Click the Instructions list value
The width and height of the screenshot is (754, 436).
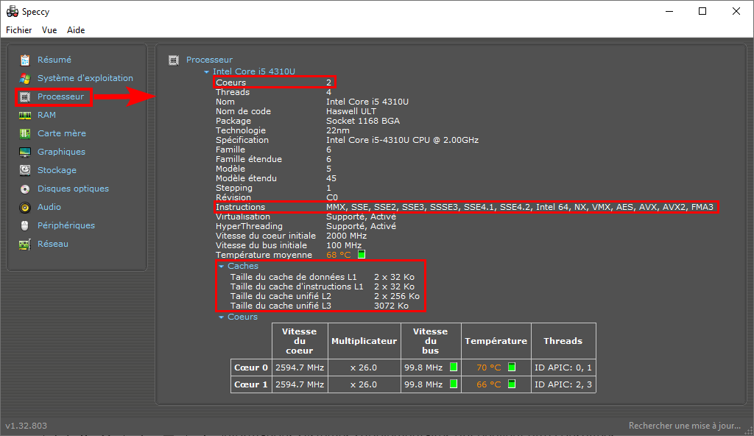(x=519, y=207)
